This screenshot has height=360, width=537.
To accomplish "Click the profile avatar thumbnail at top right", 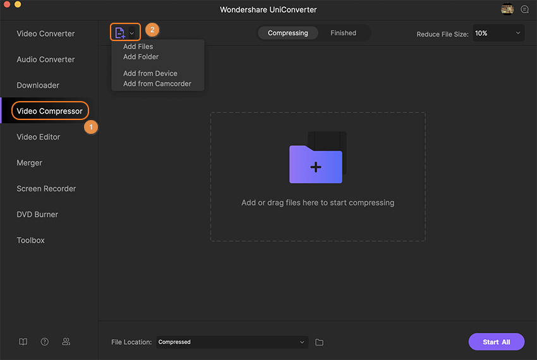I will point(507,9).
